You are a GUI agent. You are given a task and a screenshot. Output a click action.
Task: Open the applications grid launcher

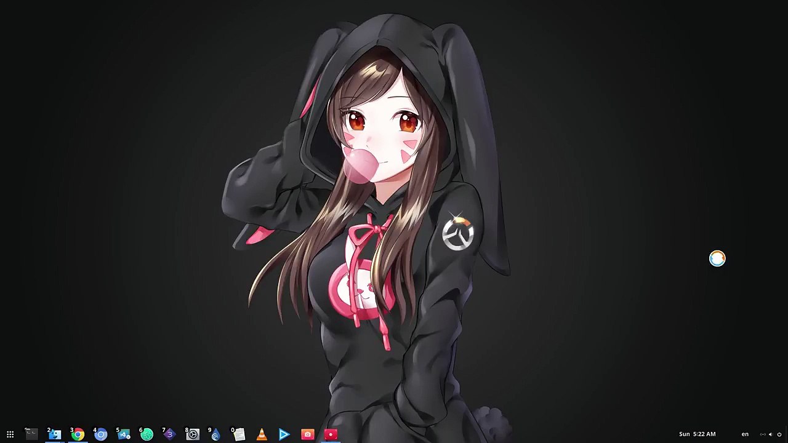coord(10,434)
